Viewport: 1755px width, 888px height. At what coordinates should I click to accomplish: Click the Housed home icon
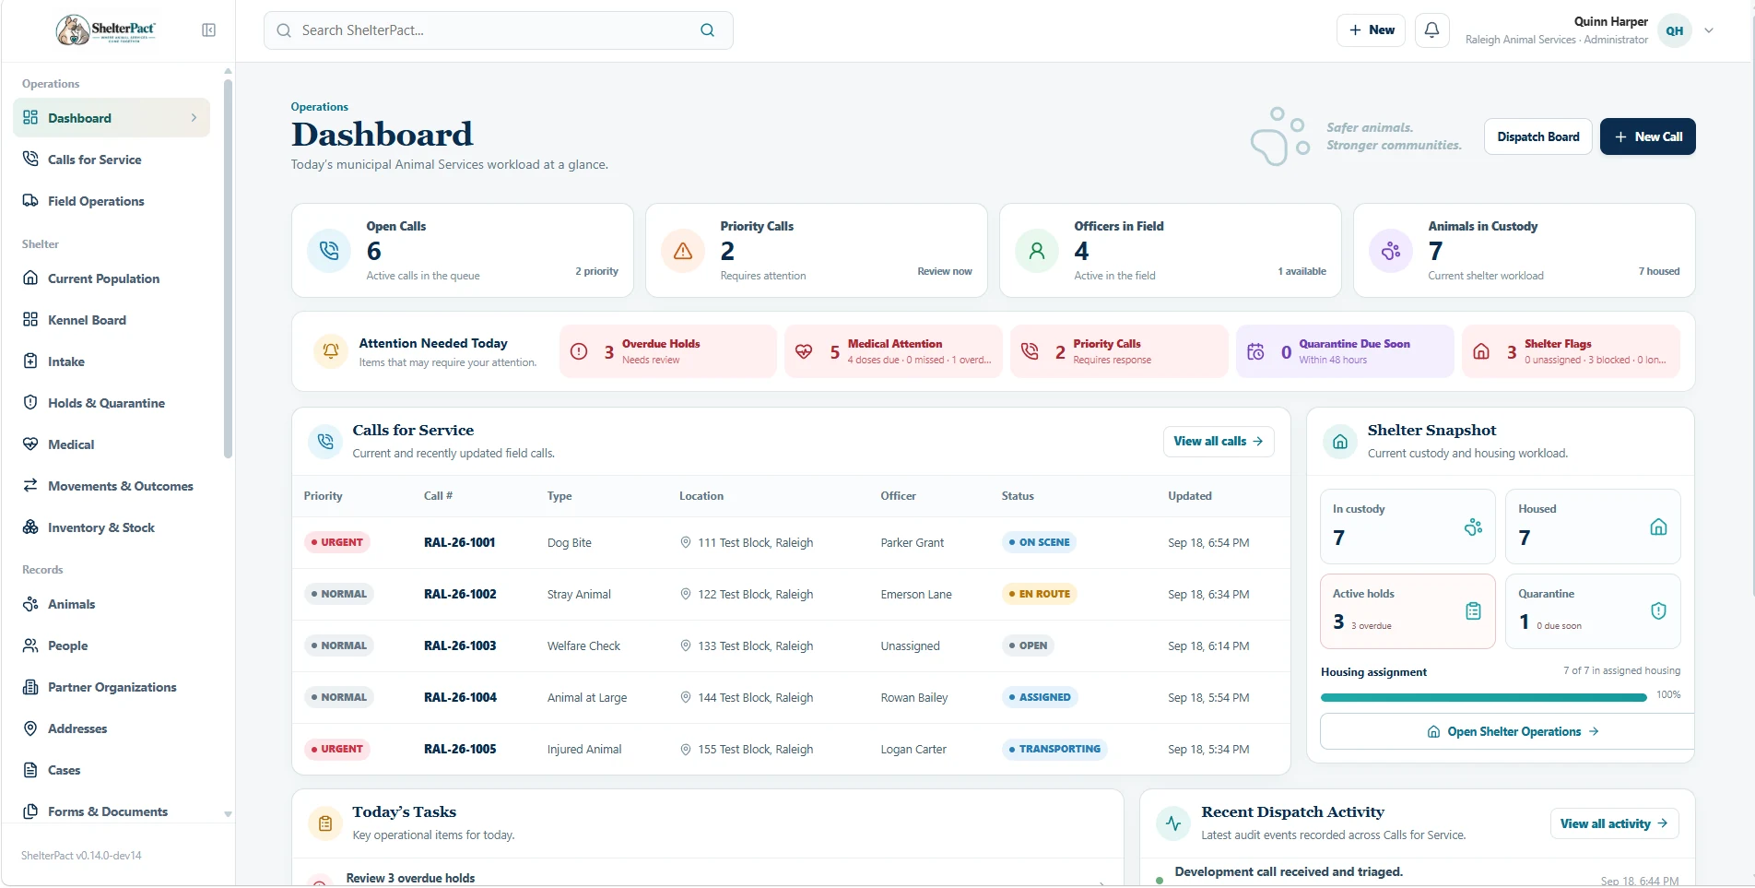pos(1658,527)
